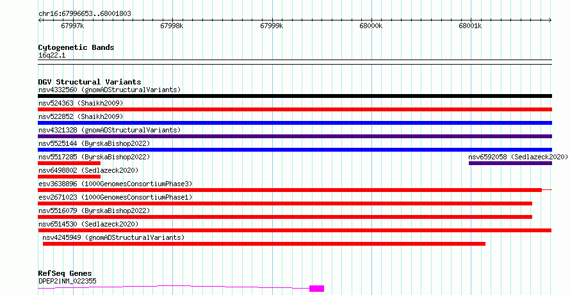The image size is (570, 295).
Task: Open the nsv524363 (Shaikh2009) label
Action: [x=81, y=103]
